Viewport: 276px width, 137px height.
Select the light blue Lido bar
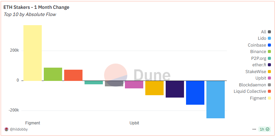[x=216, y=100]
